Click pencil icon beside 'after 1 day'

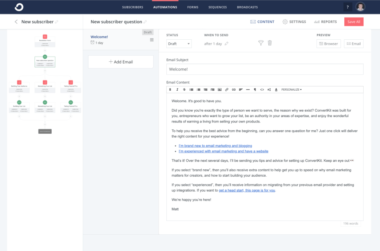tap(226, 44)
